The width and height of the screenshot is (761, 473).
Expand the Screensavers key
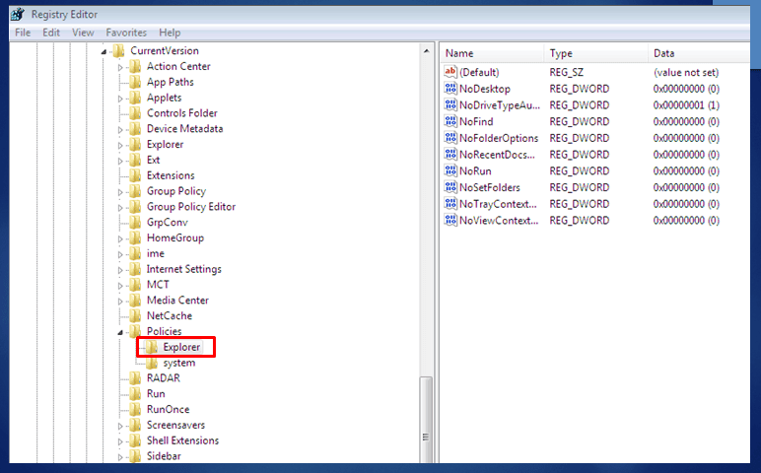120,426
